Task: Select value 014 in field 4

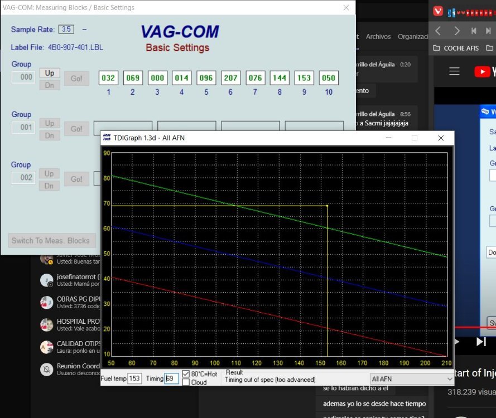Action: 182,78
